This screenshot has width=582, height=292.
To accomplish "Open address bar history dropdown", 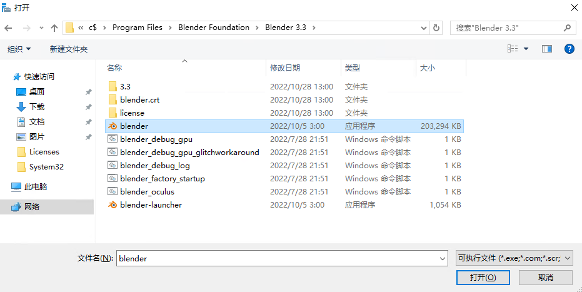I will click(x=423, y=28).
